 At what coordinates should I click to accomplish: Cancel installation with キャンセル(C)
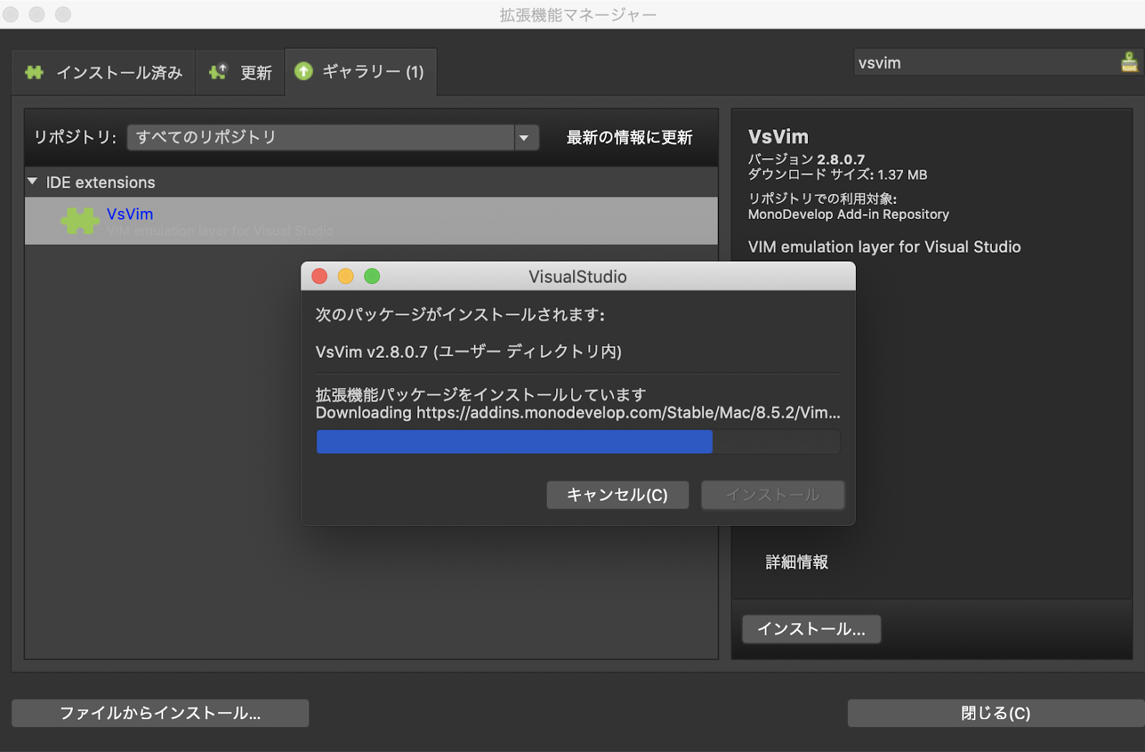pos(618,494)
